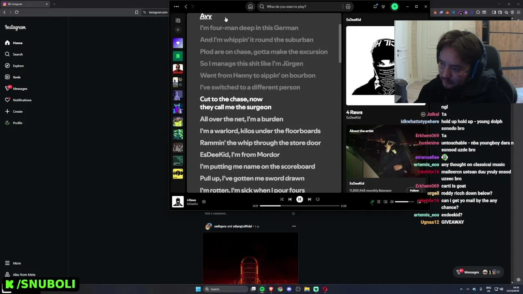Image resolution: width=523 pixels, height=294 pixels.
Task: Add 4 Raws to Liked Songs
Action: click(x=204, y=202)
